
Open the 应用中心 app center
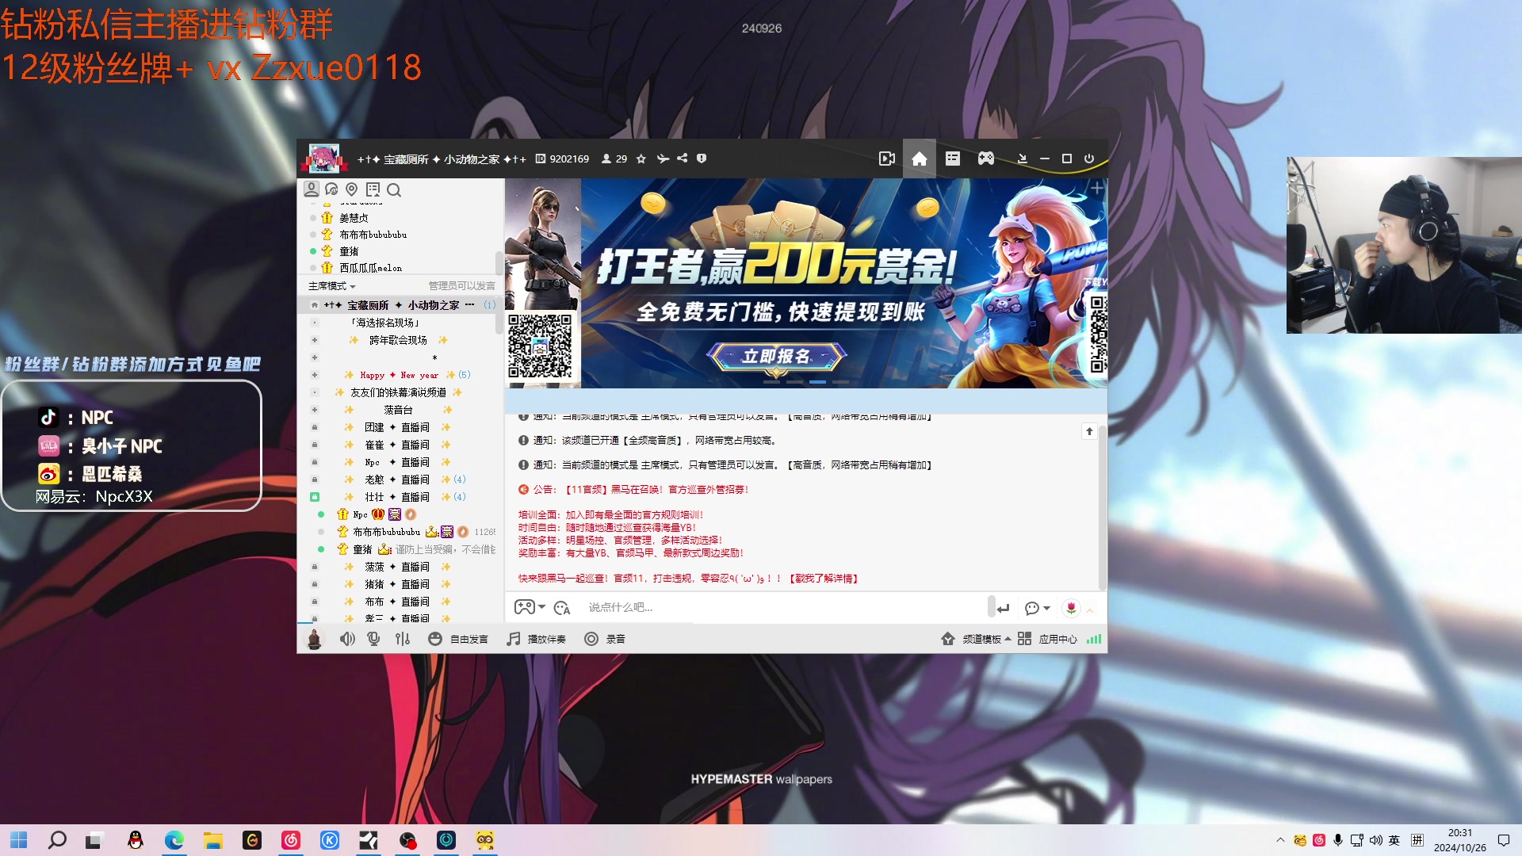pos(1047,639)
